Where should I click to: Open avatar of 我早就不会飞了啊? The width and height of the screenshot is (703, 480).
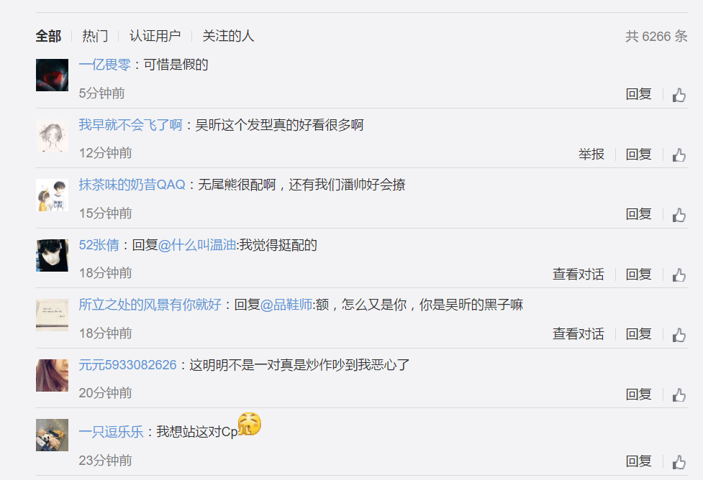pyautogui.click(x=52, y=135)
